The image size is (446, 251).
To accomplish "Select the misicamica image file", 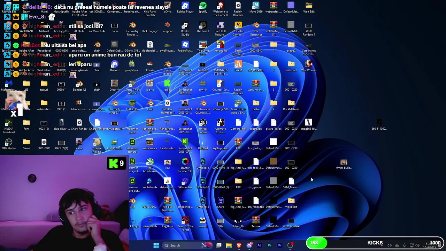I will point(150,144).
